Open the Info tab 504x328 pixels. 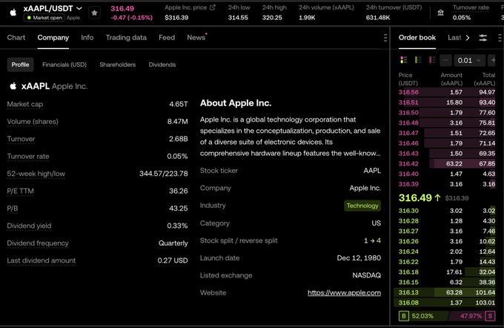point(87,38)
